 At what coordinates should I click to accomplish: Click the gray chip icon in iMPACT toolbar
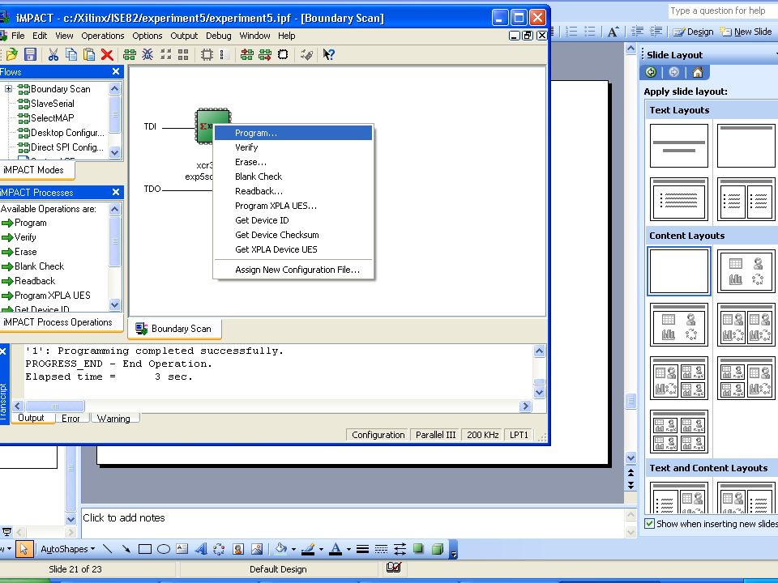click(207, 54)
